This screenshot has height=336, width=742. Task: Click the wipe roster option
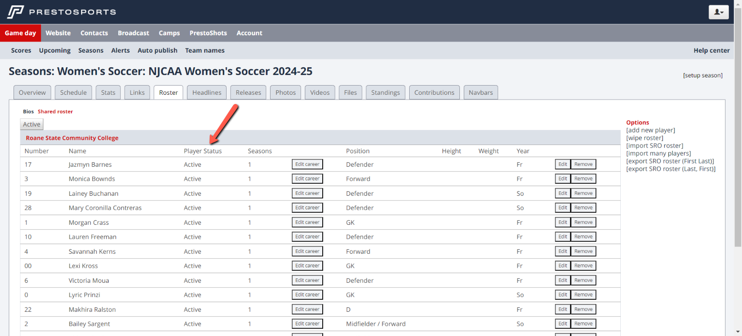coord(645,138)
